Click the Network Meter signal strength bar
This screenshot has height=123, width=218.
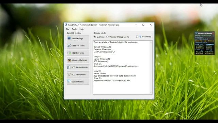(x=210, y=44)
